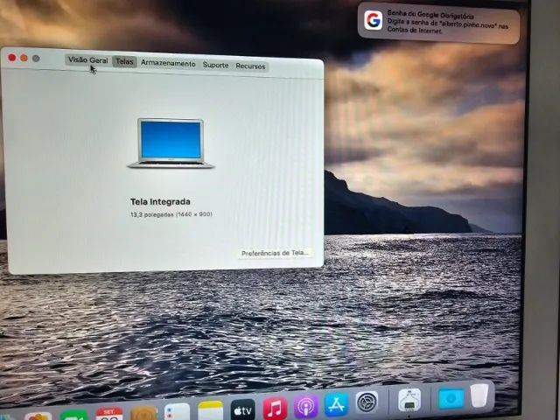Open the Visão Geral tab

(x=87, y=60)
